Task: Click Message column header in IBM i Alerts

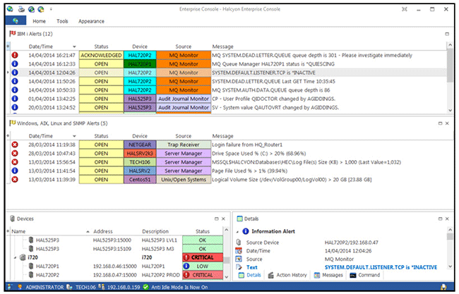Action: pyautogui.click(x=222, y=47)
